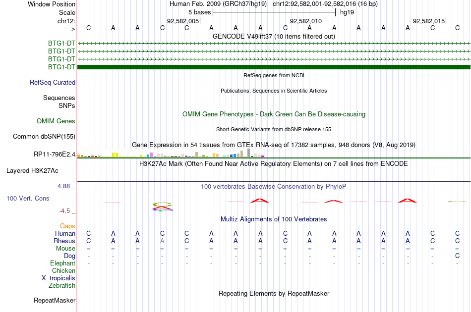The height and width of the screenshot is (312, 471).
Task: Click the Human Feb. 2009 (GRCh37/hg19) assembly title
Action: 218,4
